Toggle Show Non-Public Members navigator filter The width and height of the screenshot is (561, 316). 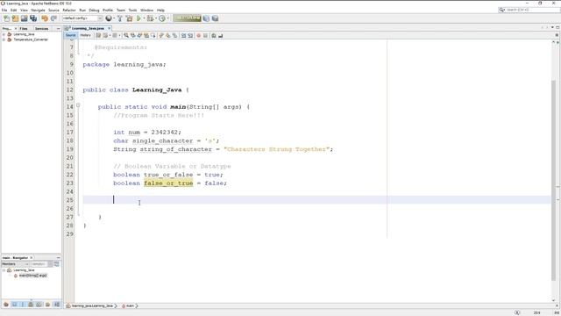(x=31, y=305)
